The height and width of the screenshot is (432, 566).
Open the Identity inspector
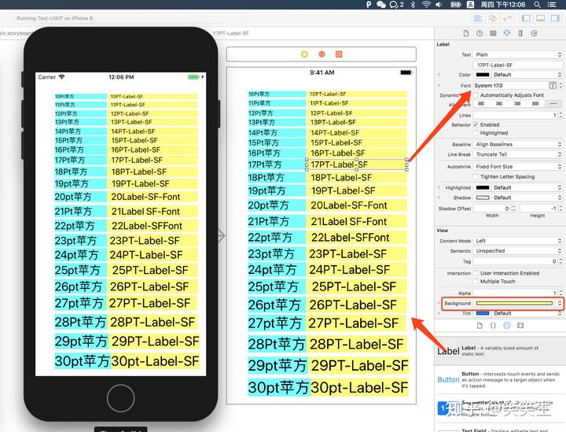coord(493,33)
